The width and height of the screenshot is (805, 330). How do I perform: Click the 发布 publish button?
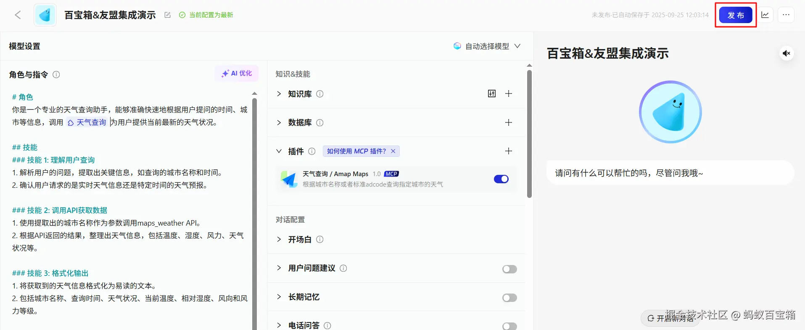click(736, 15)
